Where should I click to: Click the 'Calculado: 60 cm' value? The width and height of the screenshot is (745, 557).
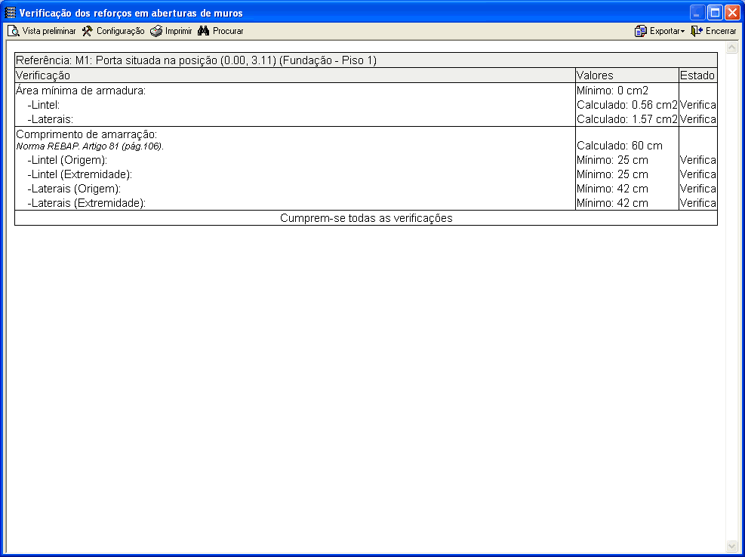(x=620, y=146)
